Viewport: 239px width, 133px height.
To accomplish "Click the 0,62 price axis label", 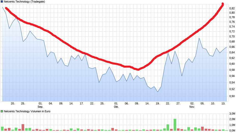I will click(x=232, y=58).
